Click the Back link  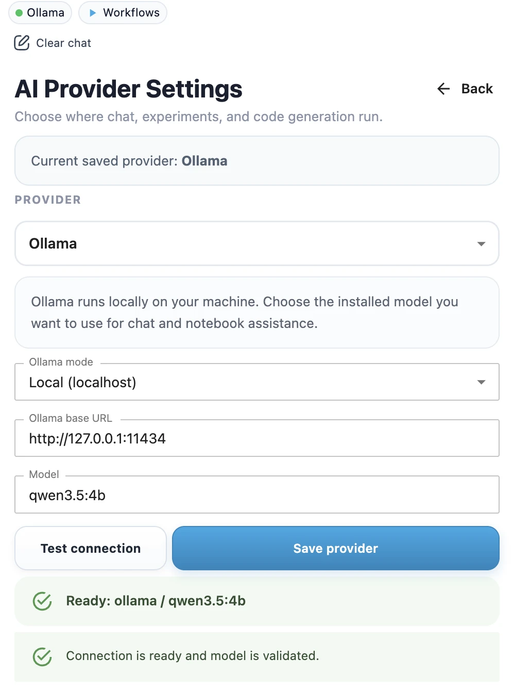pyautogui.click(x=476, y=89)
